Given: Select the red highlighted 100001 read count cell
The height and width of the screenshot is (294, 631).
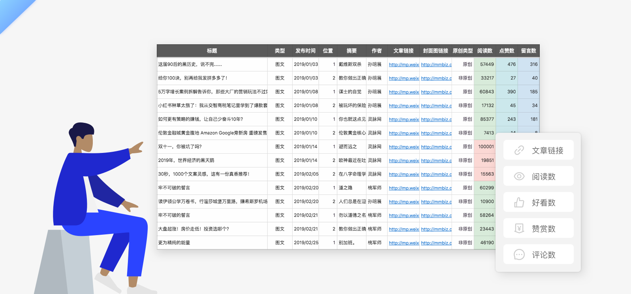Looking at the screenshot, I should pos(485,147).
